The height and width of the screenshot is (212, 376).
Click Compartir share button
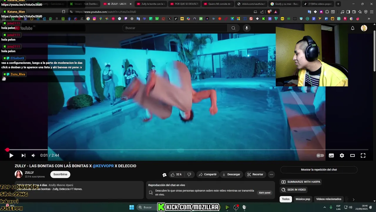coord(208,174)
